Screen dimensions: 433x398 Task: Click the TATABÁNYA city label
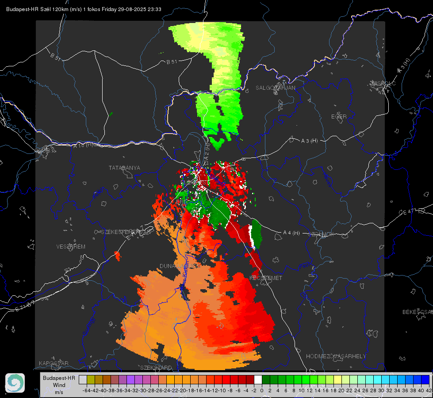tap(124, 168)
